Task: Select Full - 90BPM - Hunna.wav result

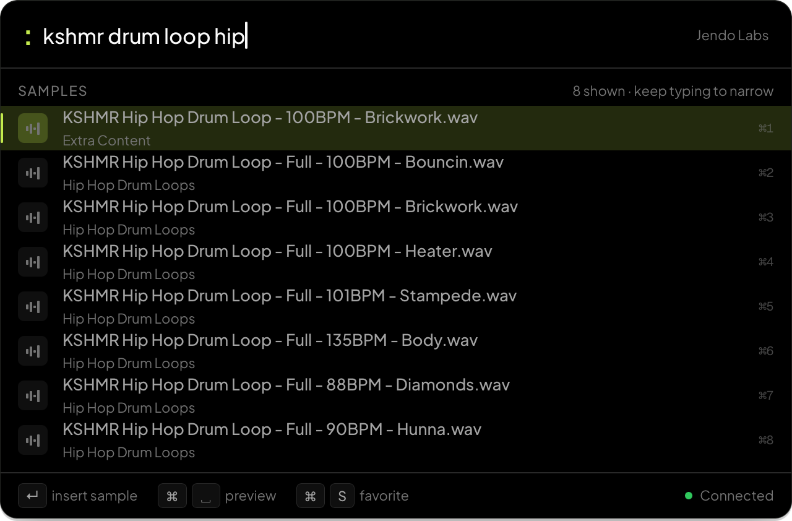Action: point(396,440)
